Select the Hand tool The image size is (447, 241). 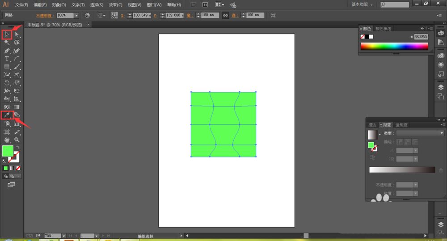[7, 140]
